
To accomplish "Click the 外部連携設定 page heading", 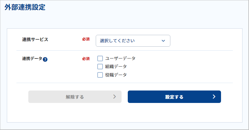I will click(25, 7).
